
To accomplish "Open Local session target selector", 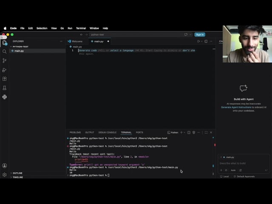I will 224,176.
